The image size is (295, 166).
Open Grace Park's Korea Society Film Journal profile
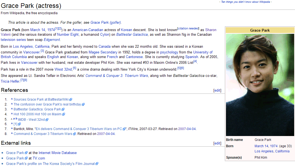[x=50, y=164]
